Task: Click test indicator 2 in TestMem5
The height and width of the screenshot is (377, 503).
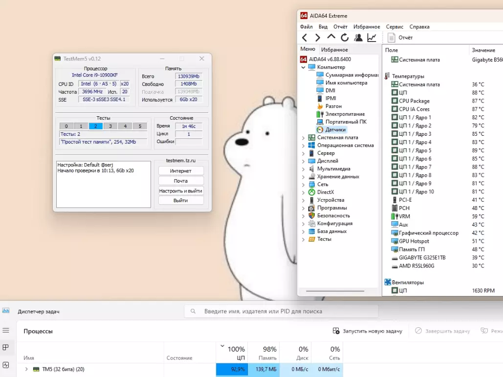Action: [96, 126]
